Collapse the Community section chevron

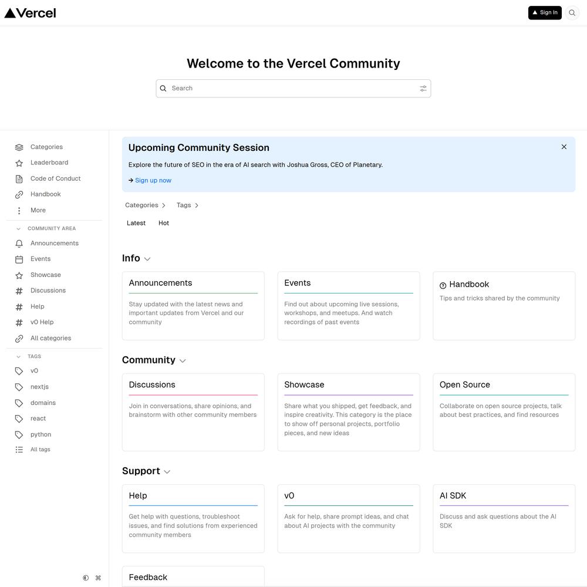[183, 361]
